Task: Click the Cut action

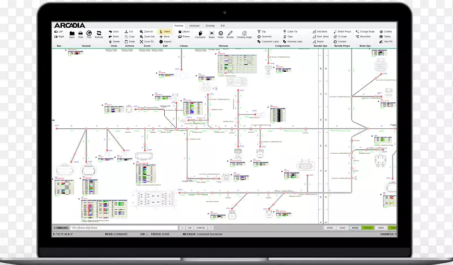Action: click(x=129, y=32)
